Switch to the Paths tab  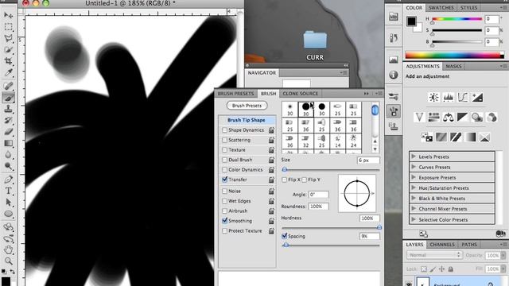[469, 245]
